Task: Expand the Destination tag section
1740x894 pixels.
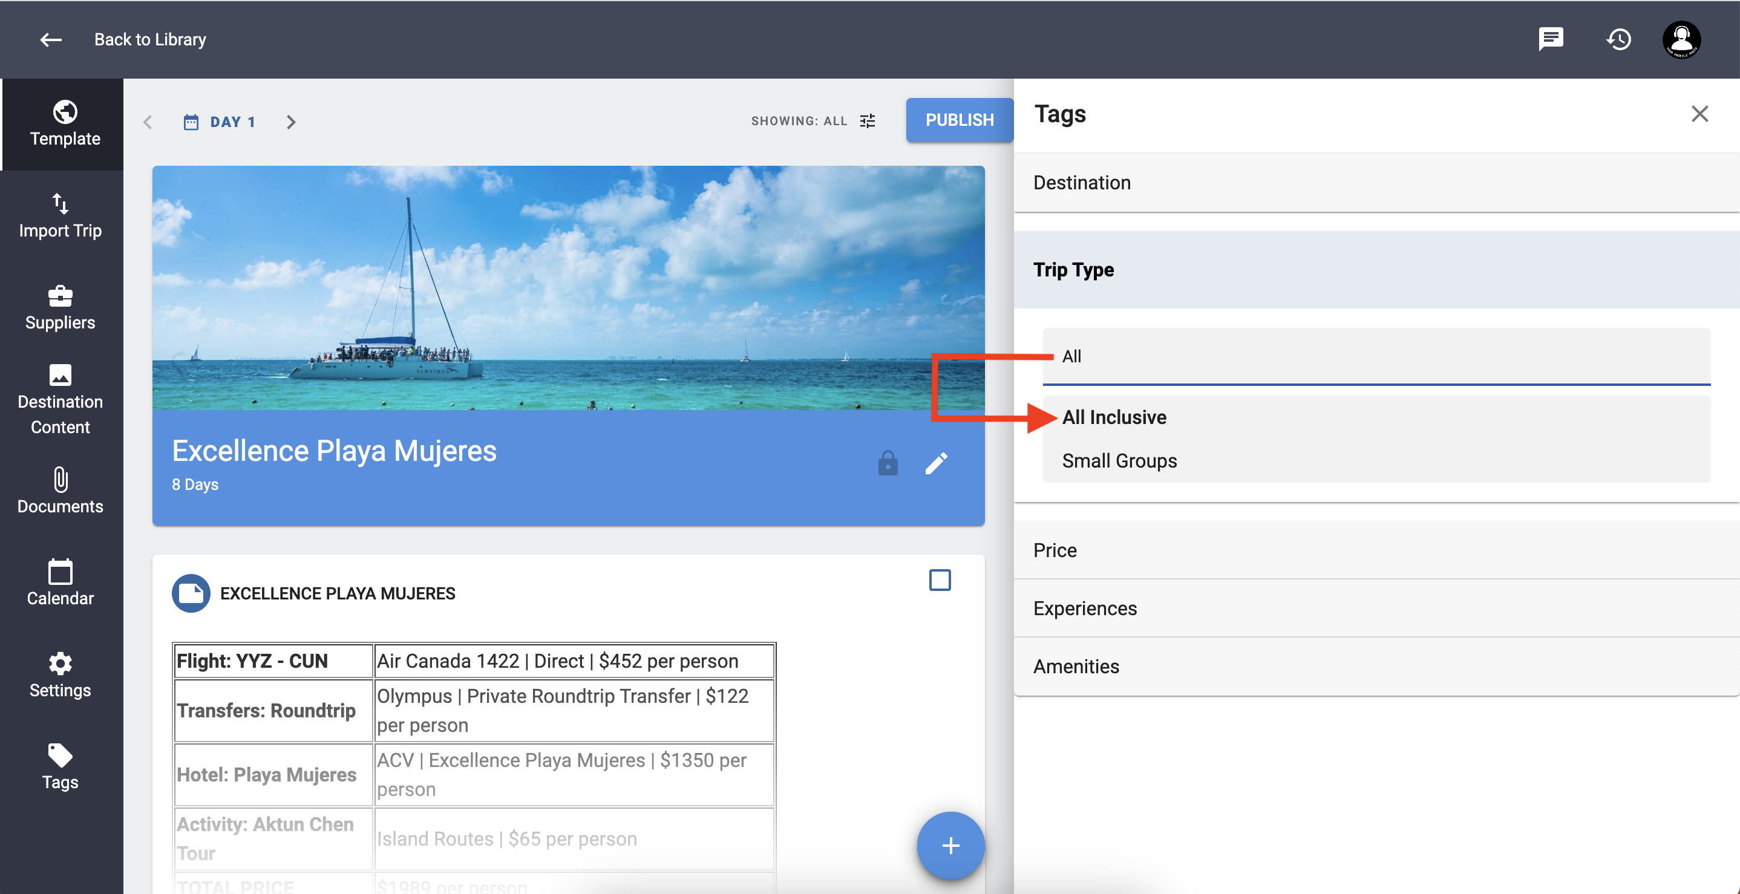Action: click(x=1376, y=182)
